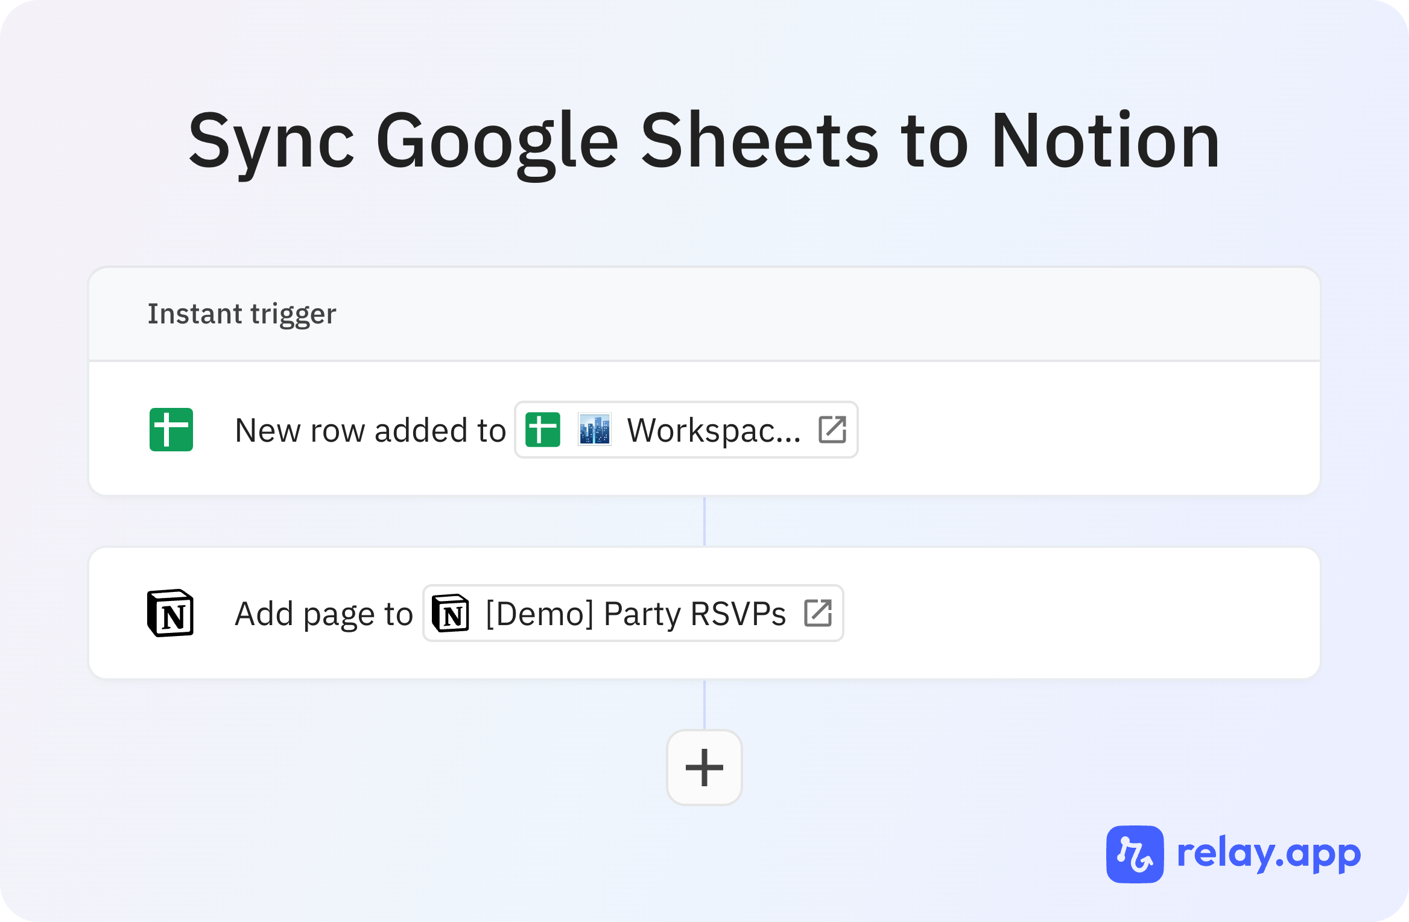The image size is (1409, 922).
Task: Select the Workspace spreadsheet chip
Action: click(x=686, y=430)
